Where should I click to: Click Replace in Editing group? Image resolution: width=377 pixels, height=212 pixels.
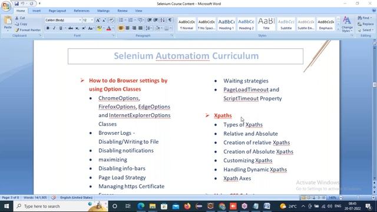pos(366,24)
